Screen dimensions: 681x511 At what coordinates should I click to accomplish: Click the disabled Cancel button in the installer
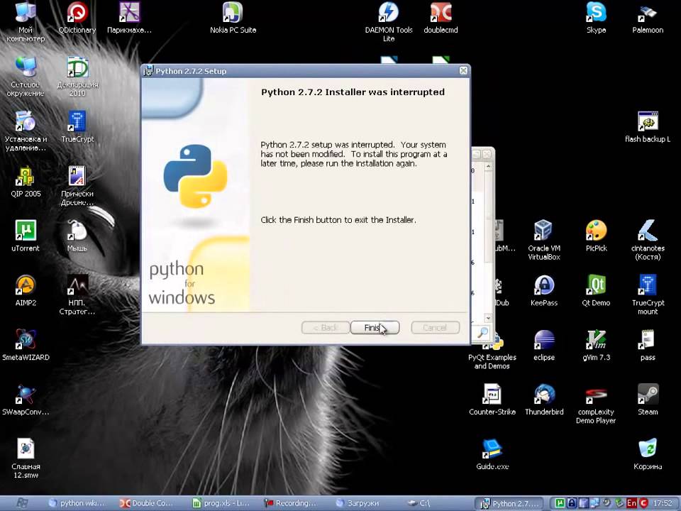point(435,328)
